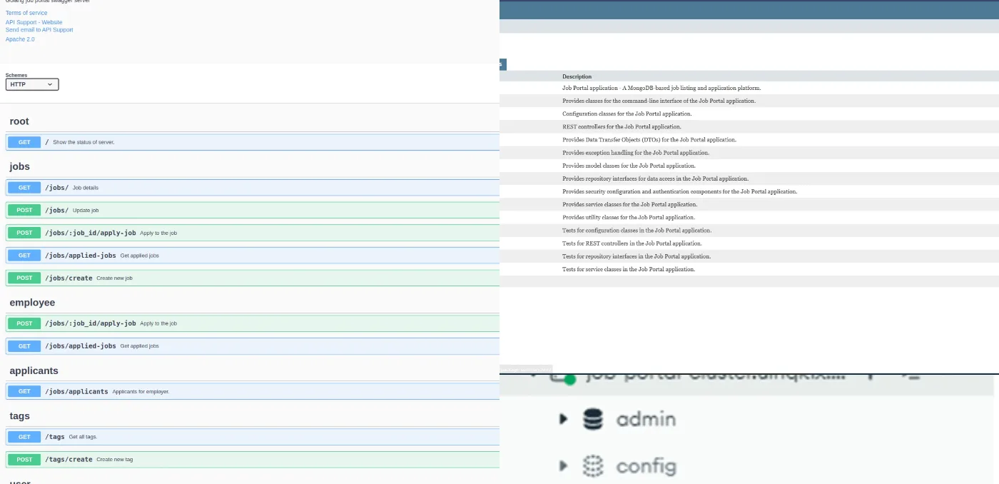Viewport: 999px width, 484px height.
Task: Expand POST apply-job in the jobs section
Action: pyautogui.click(x=253, y=233)
